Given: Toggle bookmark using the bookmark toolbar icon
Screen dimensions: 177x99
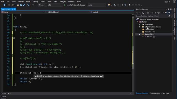Looking at the screenshot, I should (129, 5).
